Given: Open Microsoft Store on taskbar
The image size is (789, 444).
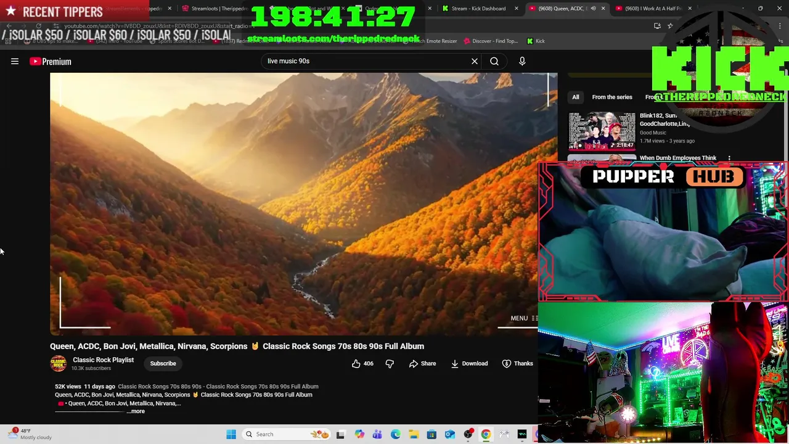Looking at the screenshot, I should (x=431, y=434).
